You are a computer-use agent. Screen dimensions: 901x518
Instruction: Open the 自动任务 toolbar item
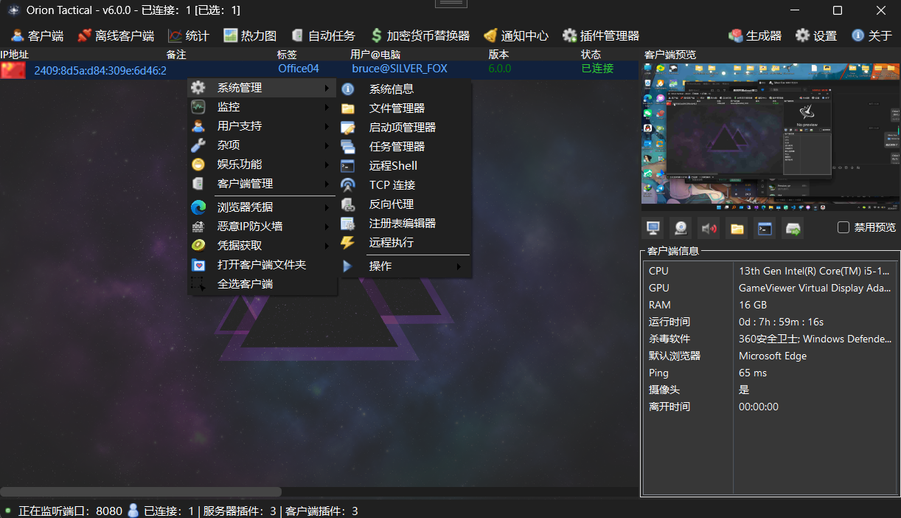(323, 35)
